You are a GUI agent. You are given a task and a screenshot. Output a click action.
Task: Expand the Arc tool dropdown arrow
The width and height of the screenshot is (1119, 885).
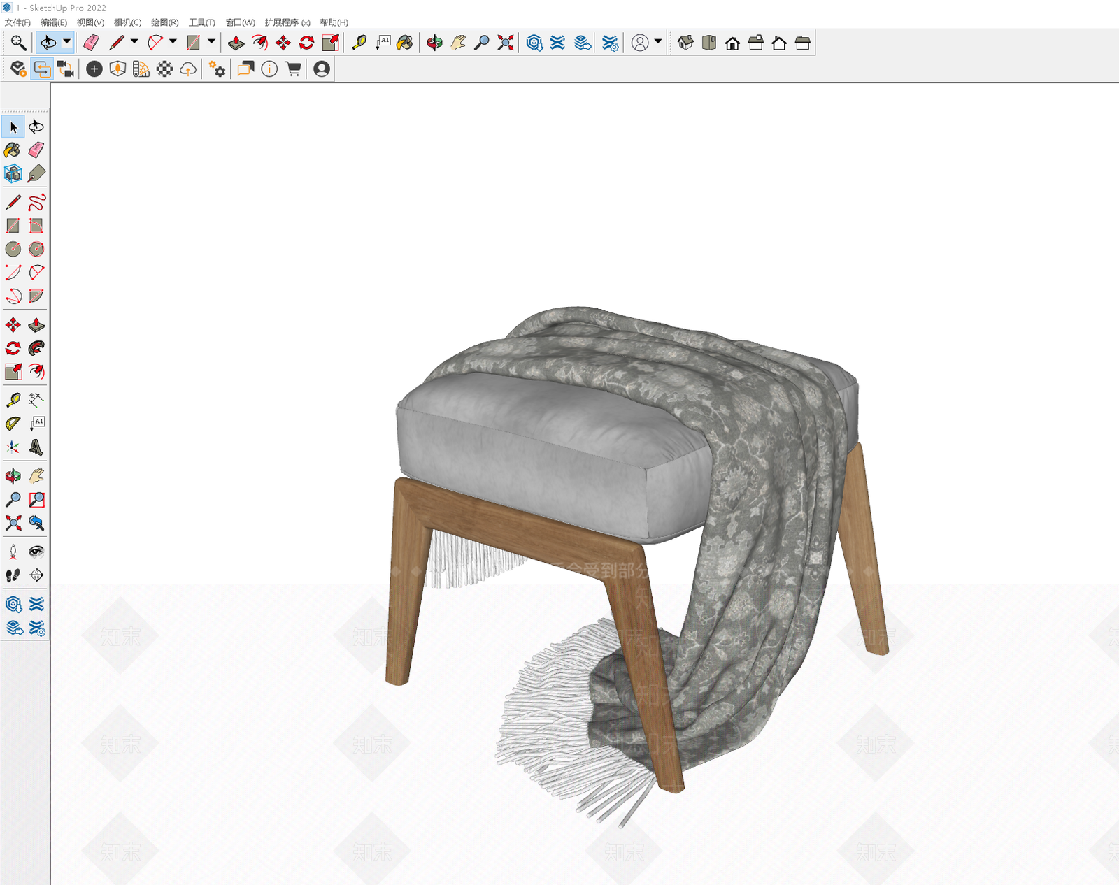173,42
